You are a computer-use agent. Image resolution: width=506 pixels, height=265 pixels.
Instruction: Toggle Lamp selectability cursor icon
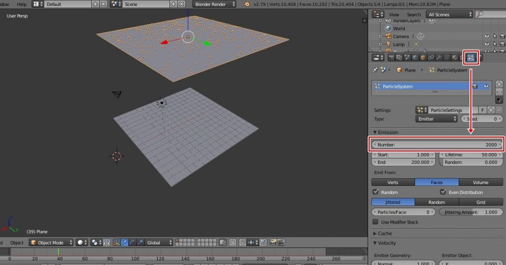click(495, 44)
